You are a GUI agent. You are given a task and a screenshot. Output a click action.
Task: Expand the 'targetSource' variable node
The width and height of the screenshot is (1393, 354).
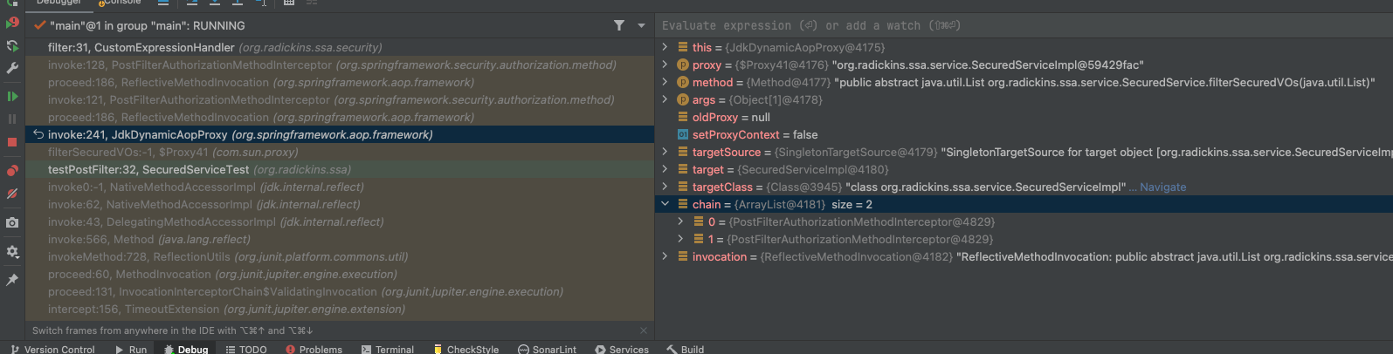pos(665,152)
